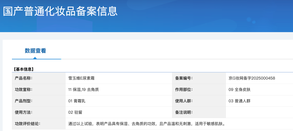Click the product name 雪玉维E尿素霜
The height and width of the screenshot is (131, 293).
click(81, 78)
